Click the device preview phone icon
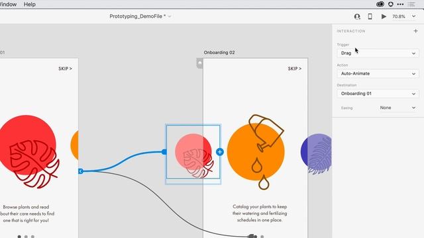Image resolution: width=424 pixels, height=238 pixels. 370,17
